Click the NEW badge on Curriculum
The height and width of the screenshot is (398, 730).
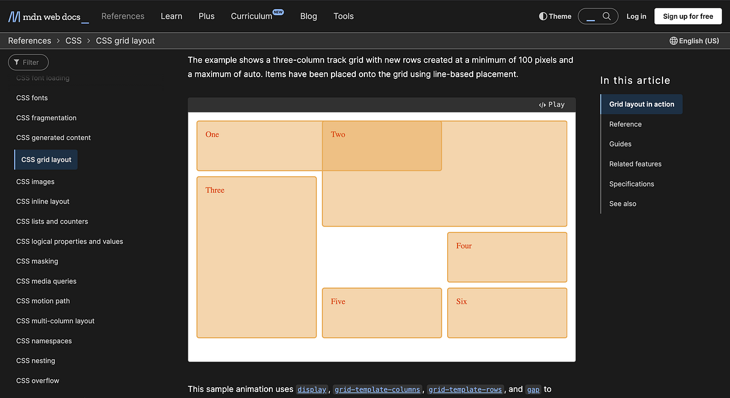pyautogui.click(x=278, y=11)
